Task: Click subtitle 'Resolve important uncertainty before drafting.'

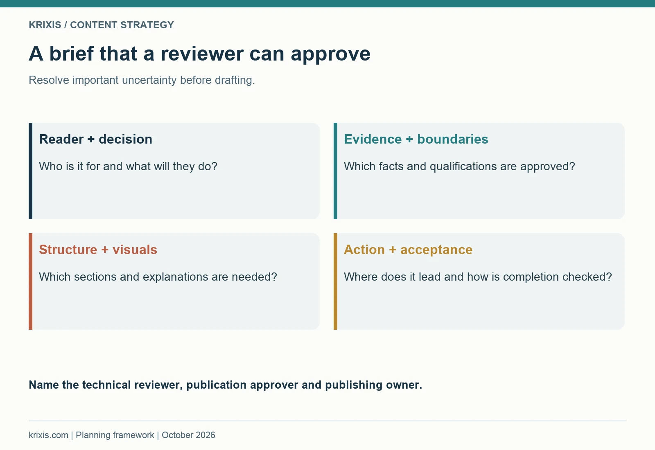Action: point(142,80)
